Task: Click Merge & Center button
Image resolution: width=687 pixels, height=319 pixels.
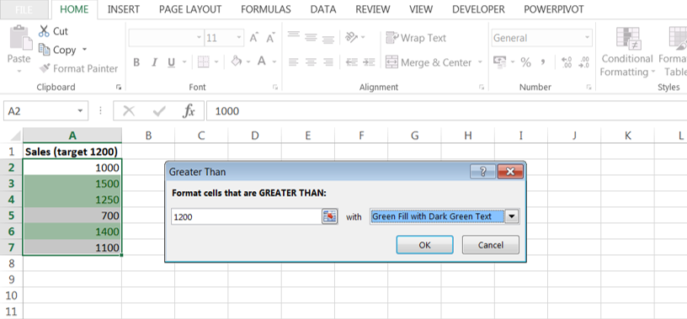Action: [x=429, y=62]
